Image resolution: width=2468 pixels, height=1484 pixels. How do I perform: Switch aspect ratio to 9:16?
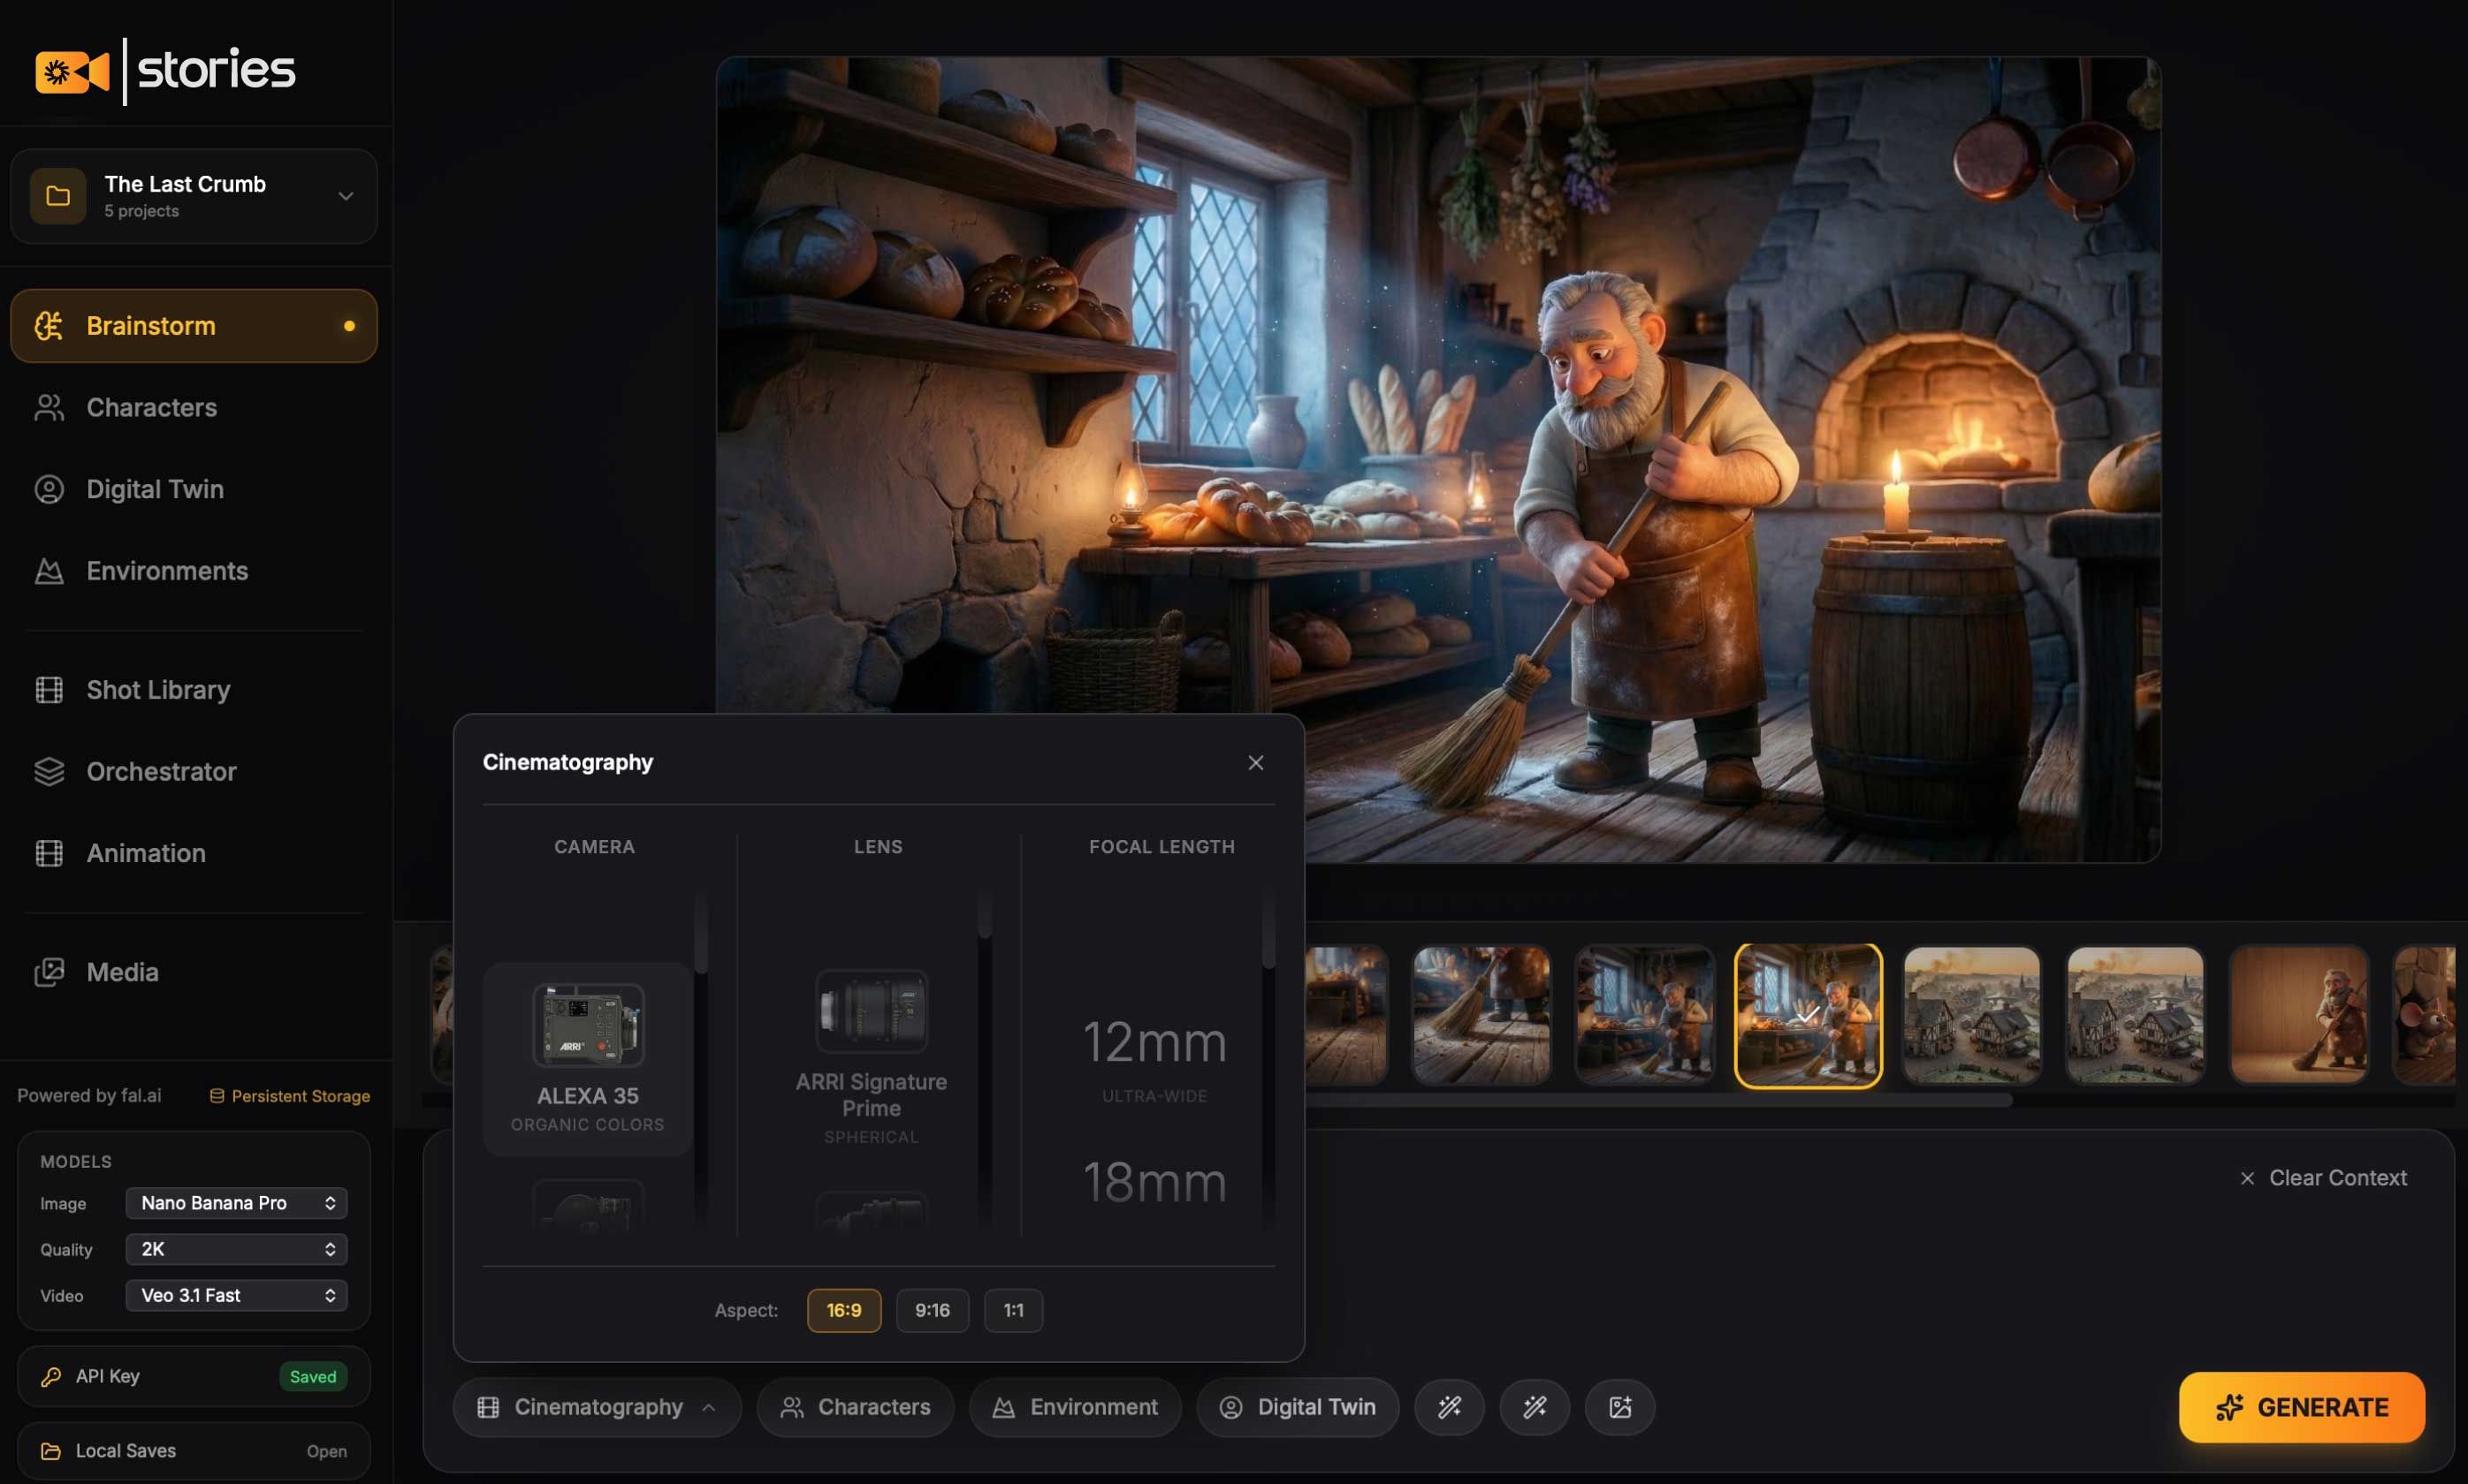point(932,1310)
